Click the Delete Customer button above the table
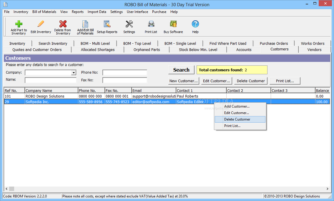This screenshot has width=334, height=201. coord(251,81)
